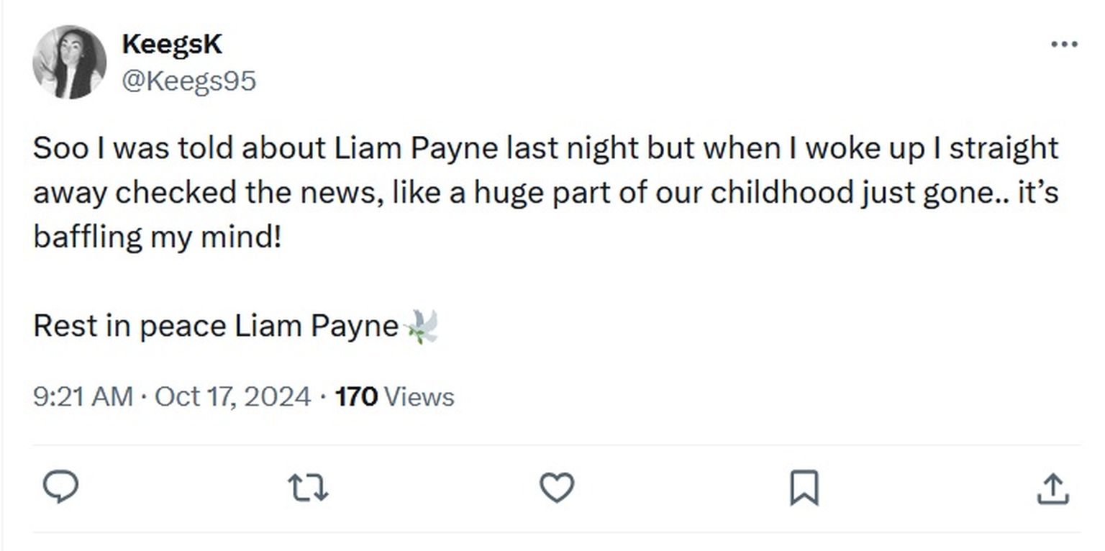Click the word "Views" beside 170
Viewport: 1105px width, 551px height.
[419, 397]
